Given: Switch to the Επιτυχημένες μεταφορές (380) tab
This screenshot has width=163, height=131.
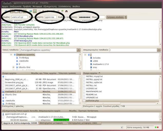Looking at the screenshot, I should pos(83,123).
